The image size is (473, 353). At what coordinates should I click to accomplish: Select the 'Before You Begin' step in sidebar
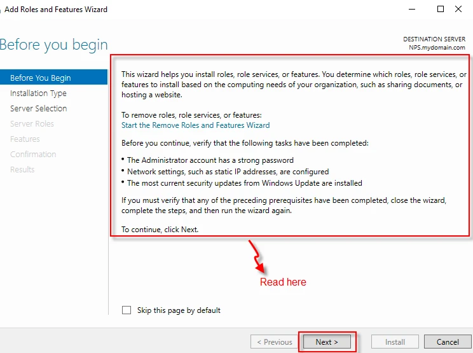tap(41, 78)
